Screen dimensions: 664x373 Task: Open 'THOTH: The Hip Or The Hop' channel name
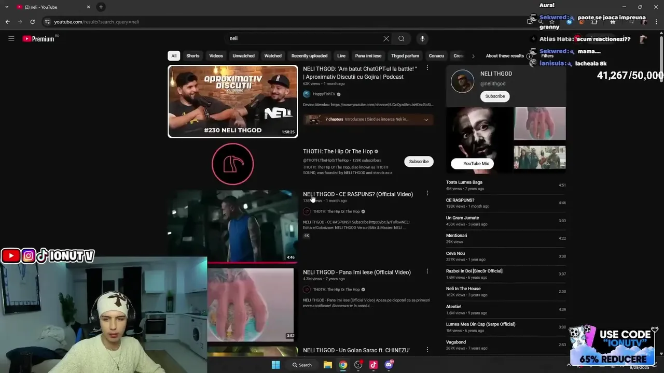click(338, 151)
